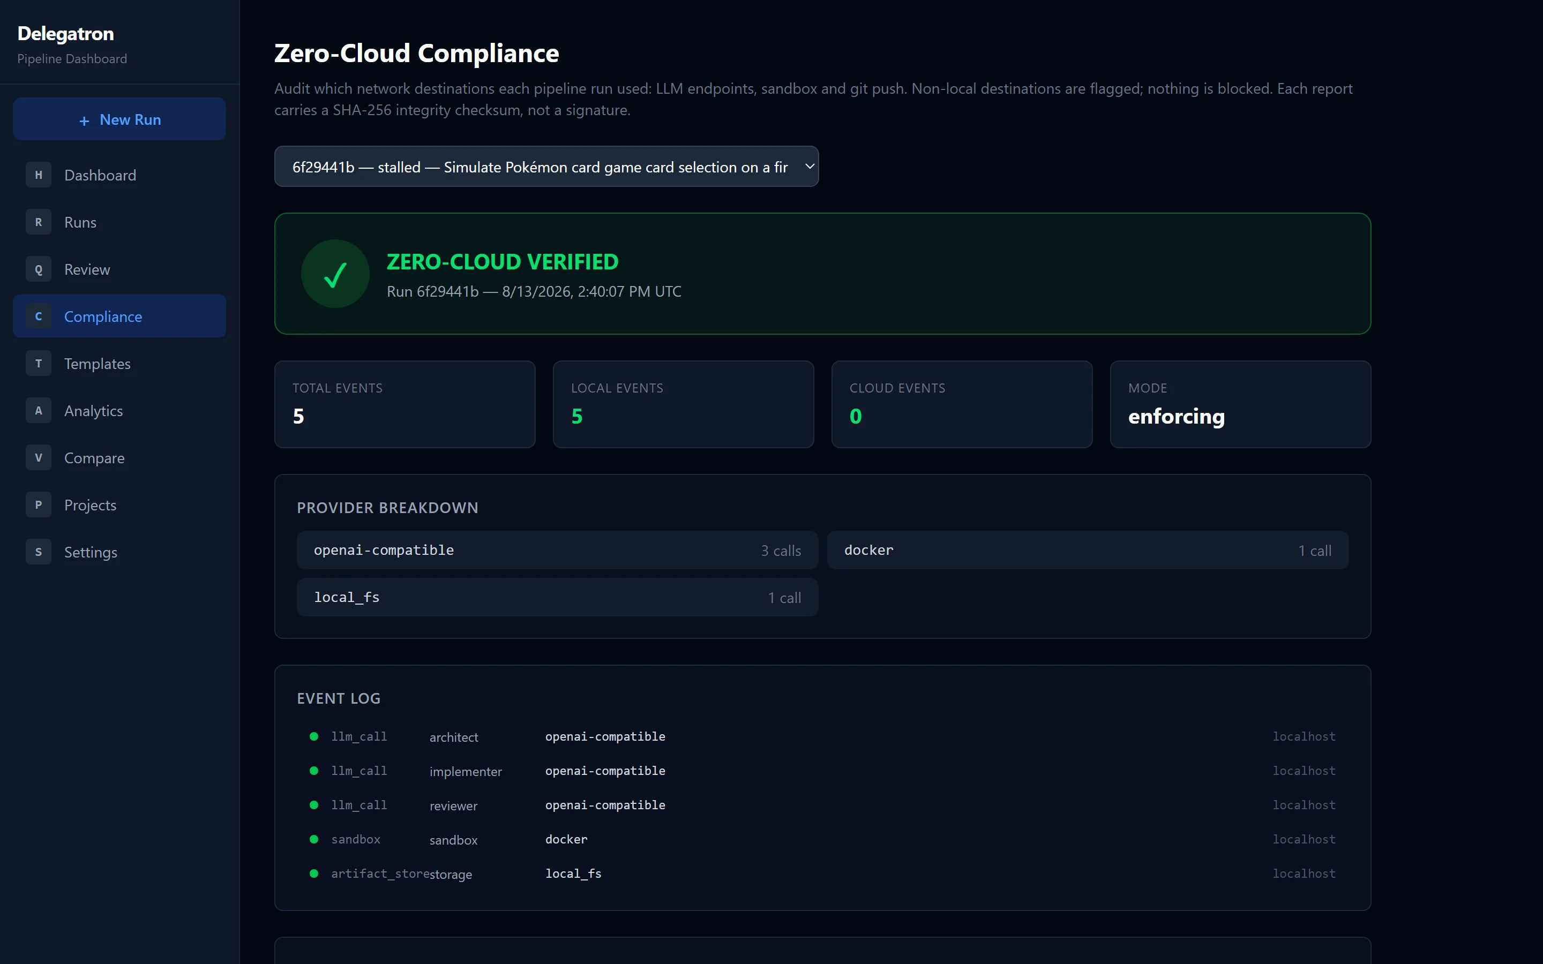1543x964 pixels.
Task: Open the Templates page
Action: 119,364
